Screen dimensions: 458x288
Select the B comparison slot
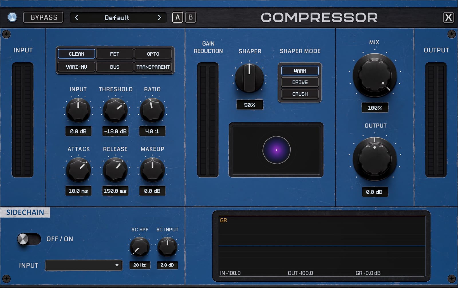190,17
